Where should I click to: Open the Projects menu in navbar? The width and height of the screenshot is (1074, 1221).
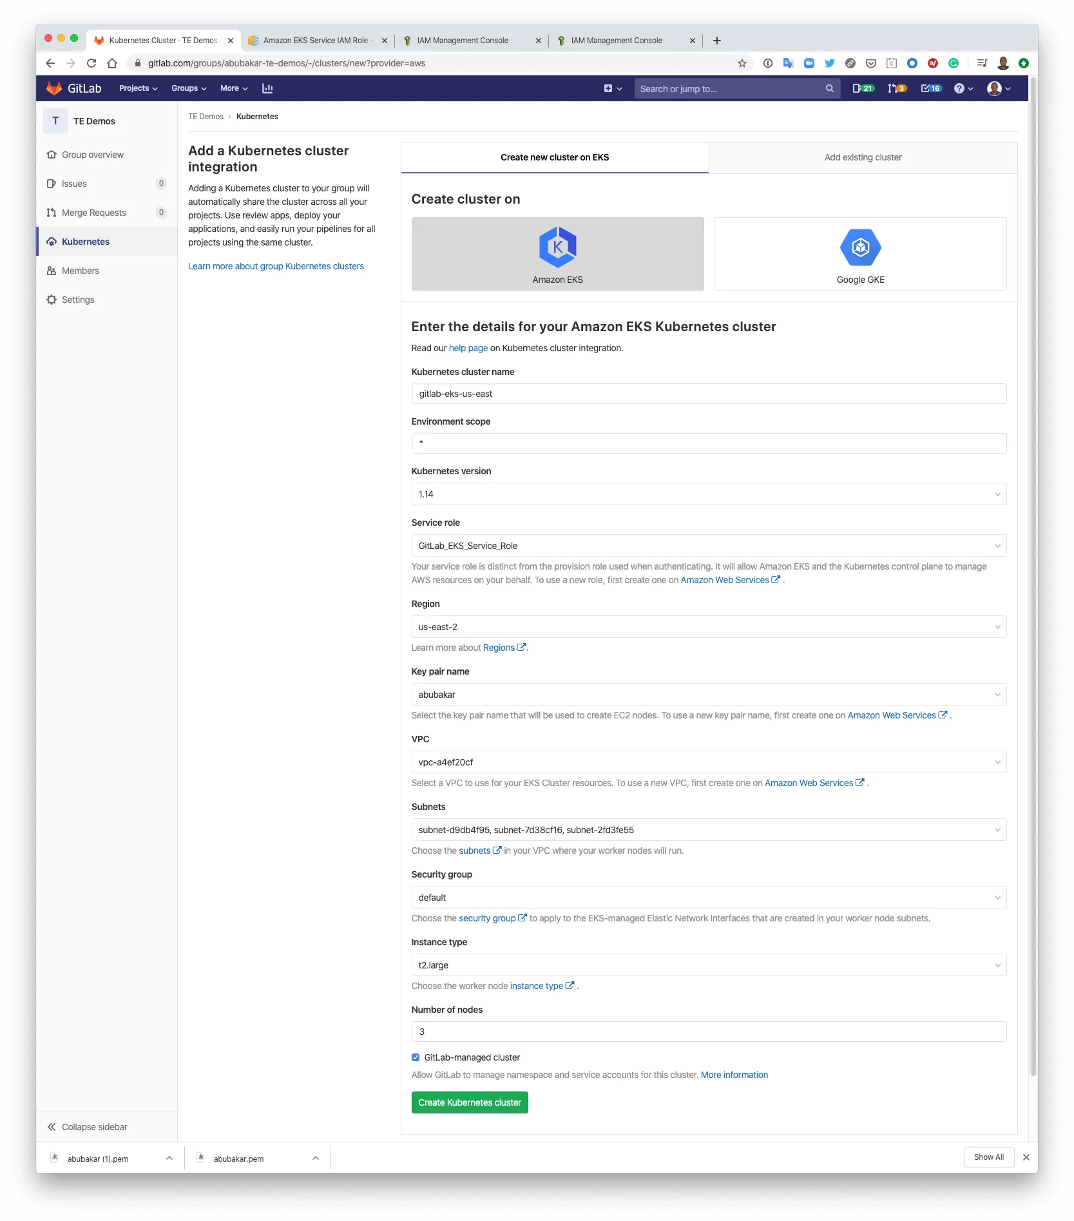[x=138, y=88]
